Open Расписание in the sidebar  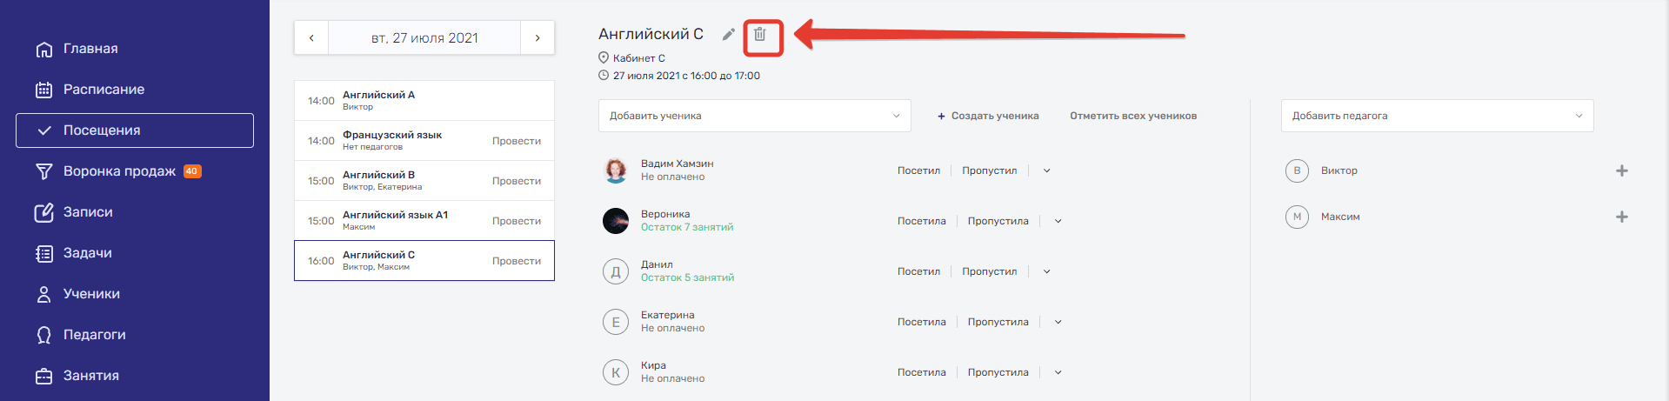[103, 90]
